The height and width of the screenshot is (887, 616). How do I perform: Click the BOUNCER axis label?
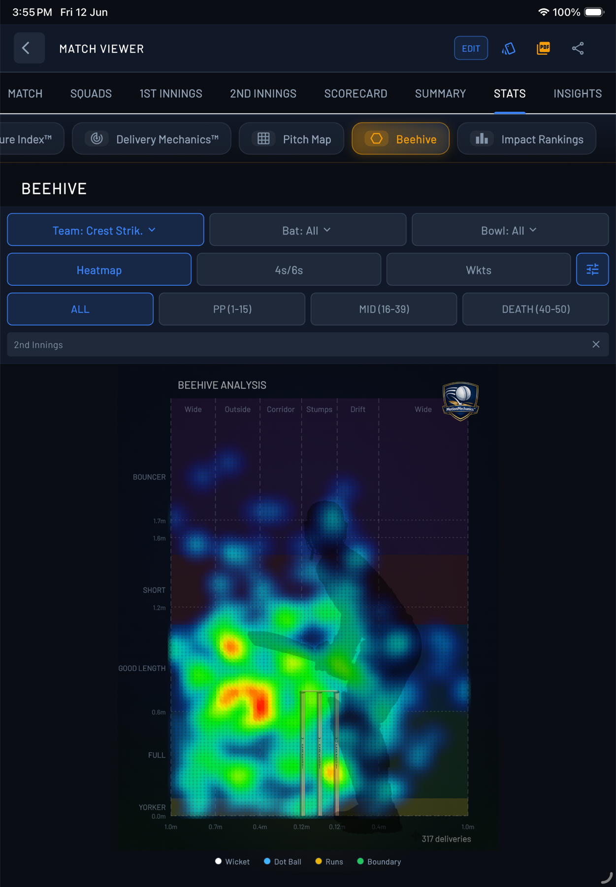(x=149, y=477)
